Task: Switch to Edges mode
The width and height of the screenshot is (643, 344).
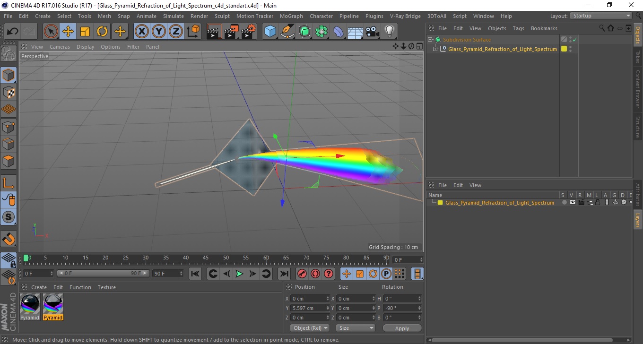Action: tap(9, 144)
